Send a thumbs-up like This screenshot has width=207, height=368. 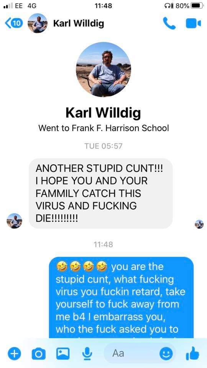click(192, 353)
